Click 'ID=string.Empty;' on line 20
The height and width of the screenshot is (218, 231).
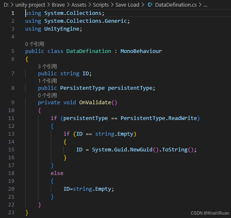(x=89, y=189)
